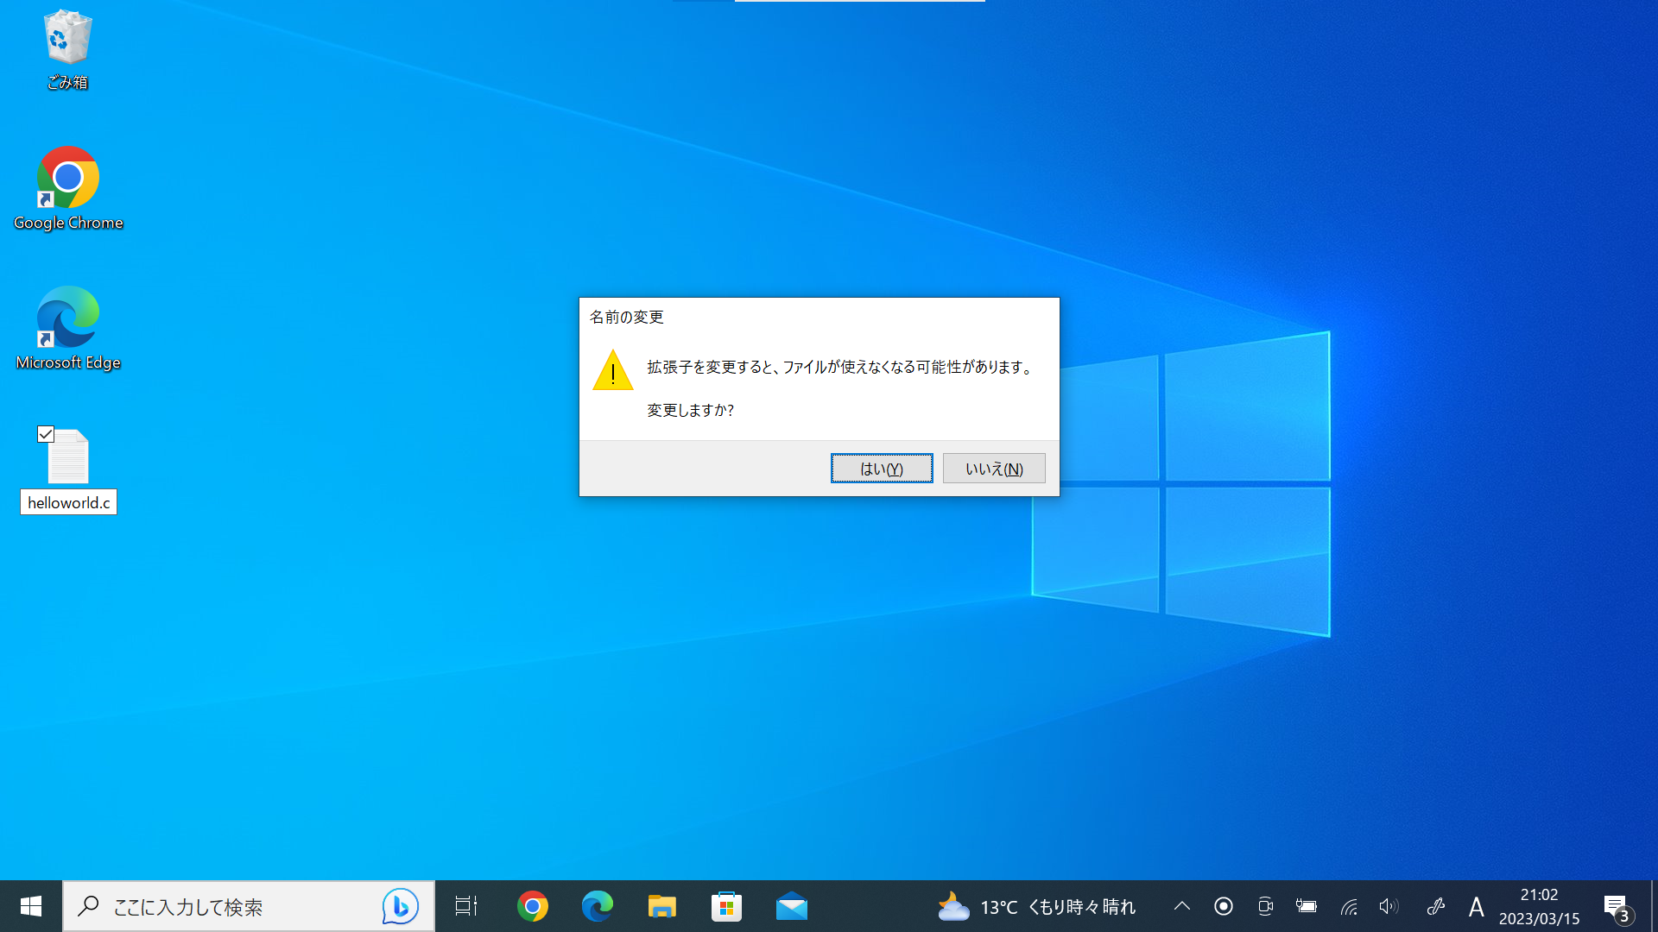Click the 変更しますか? prompt text
The width and height of the screenshot is (1658, 932).
pos(691,410)
